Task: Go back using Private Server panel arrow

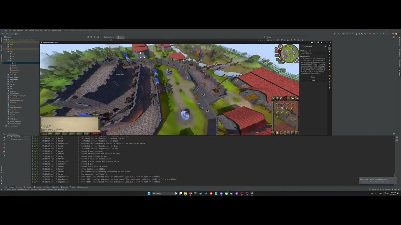Action: 301,46
